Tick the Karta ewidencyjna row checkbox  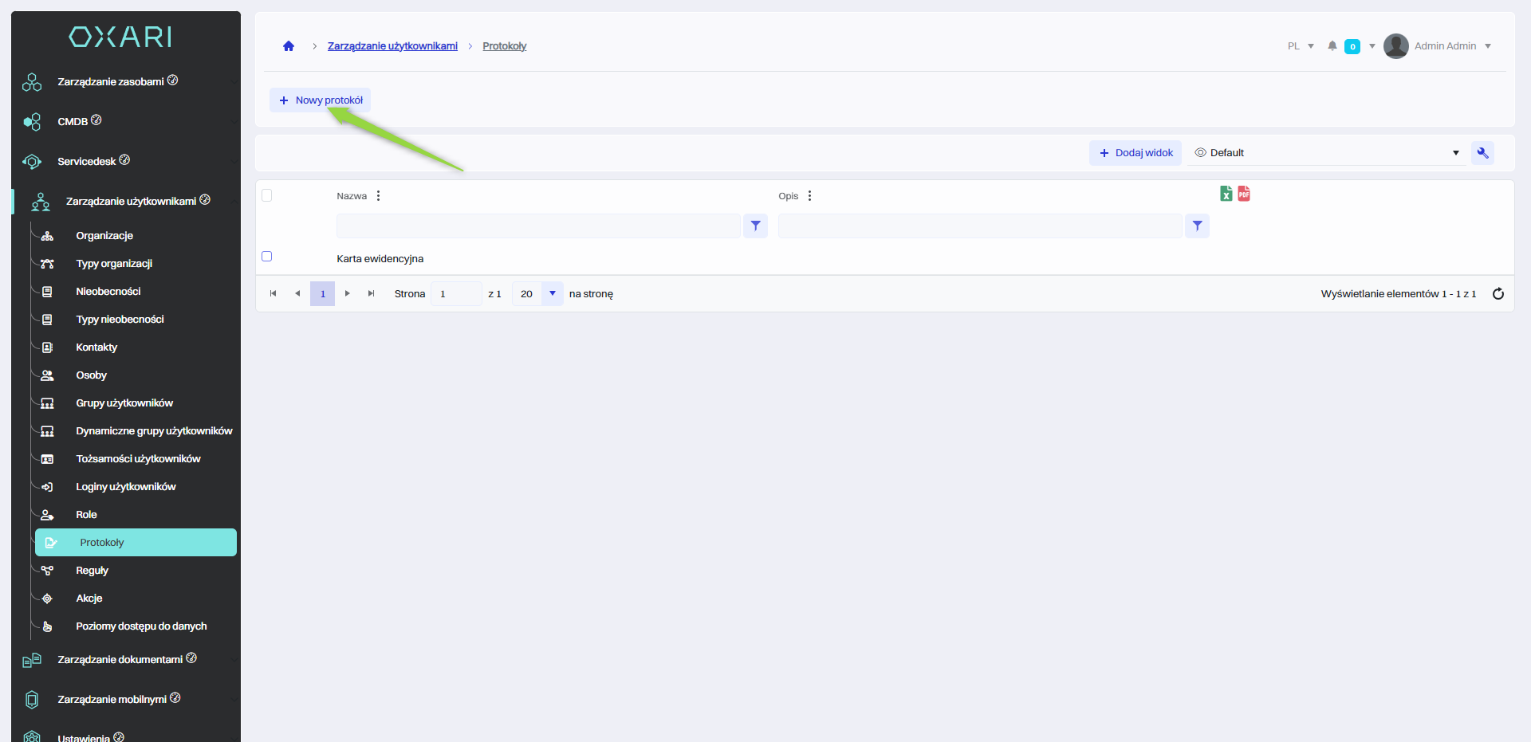point(267,257)
